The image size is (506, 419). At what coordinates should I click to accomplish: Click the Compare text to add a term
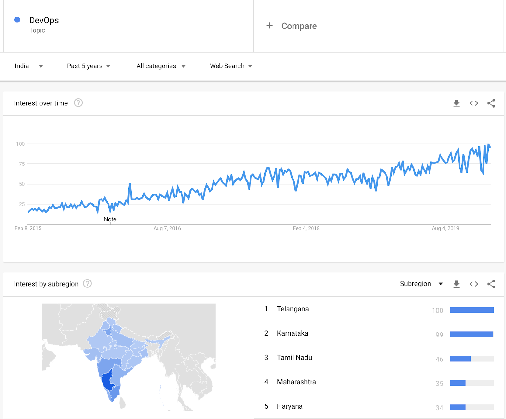[x=299, y=26]
